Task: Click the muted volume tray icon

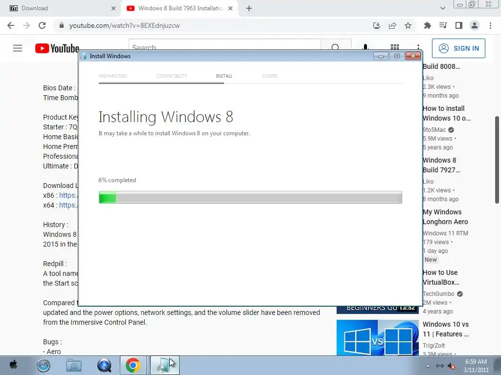Action: pos(451,366)
